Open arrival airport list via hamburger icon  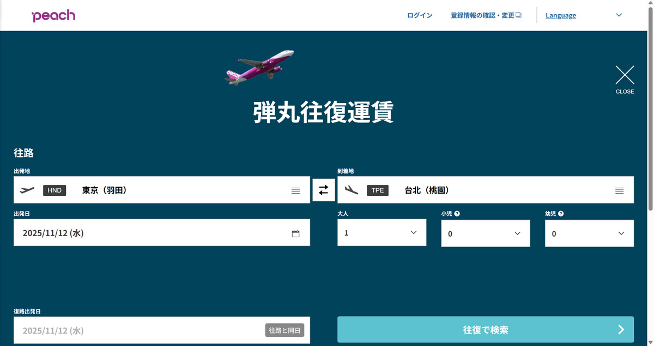click(x=619, y=190)
